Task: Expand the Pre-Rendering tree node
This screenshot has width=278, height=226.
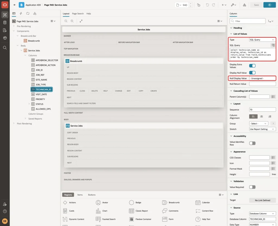Action: coord(14,26)
